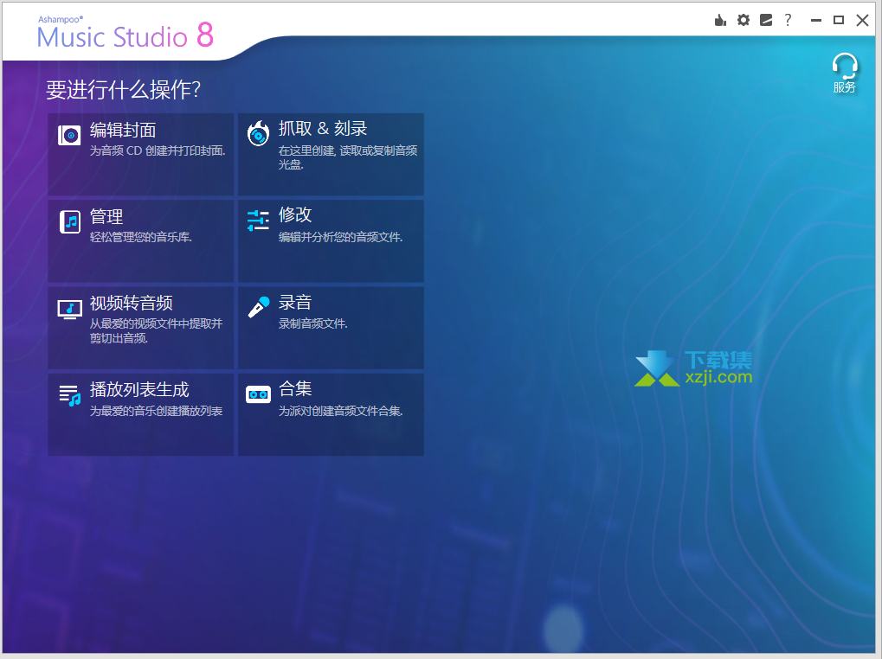Minimize the Music Studio window

pos(816,20)
